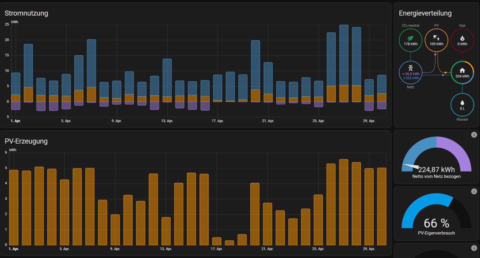
Task: Click the 'Netz' label
Action: (x=411, y=87)
